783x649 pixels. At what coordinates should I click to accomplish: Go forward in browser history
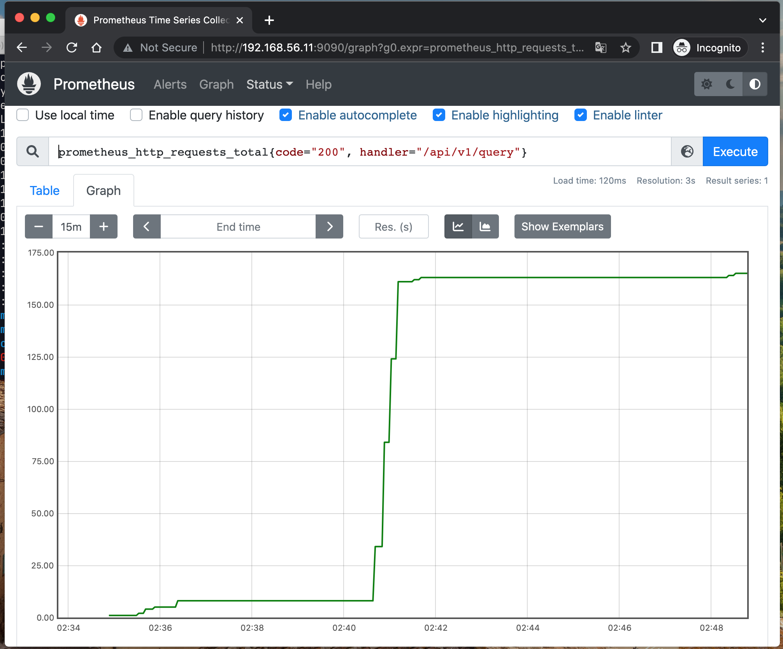(x=47, y=47)
